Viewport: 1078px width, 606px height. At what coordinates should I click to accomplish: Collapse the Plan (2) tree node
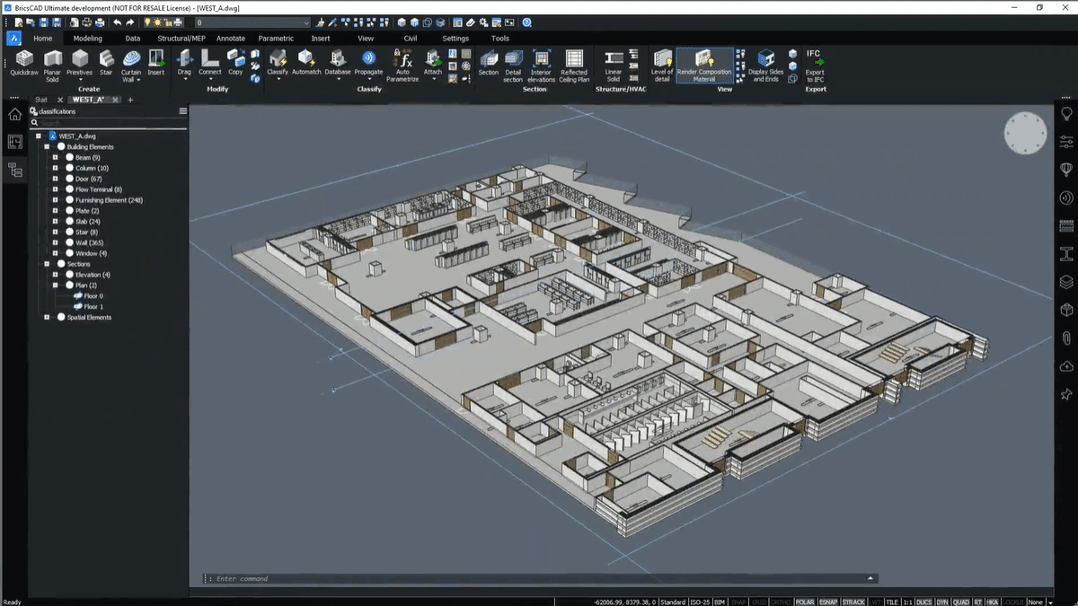point(55,285)
